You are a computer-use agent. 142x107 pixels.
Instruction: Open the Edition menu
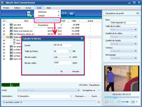click(17, 8)
